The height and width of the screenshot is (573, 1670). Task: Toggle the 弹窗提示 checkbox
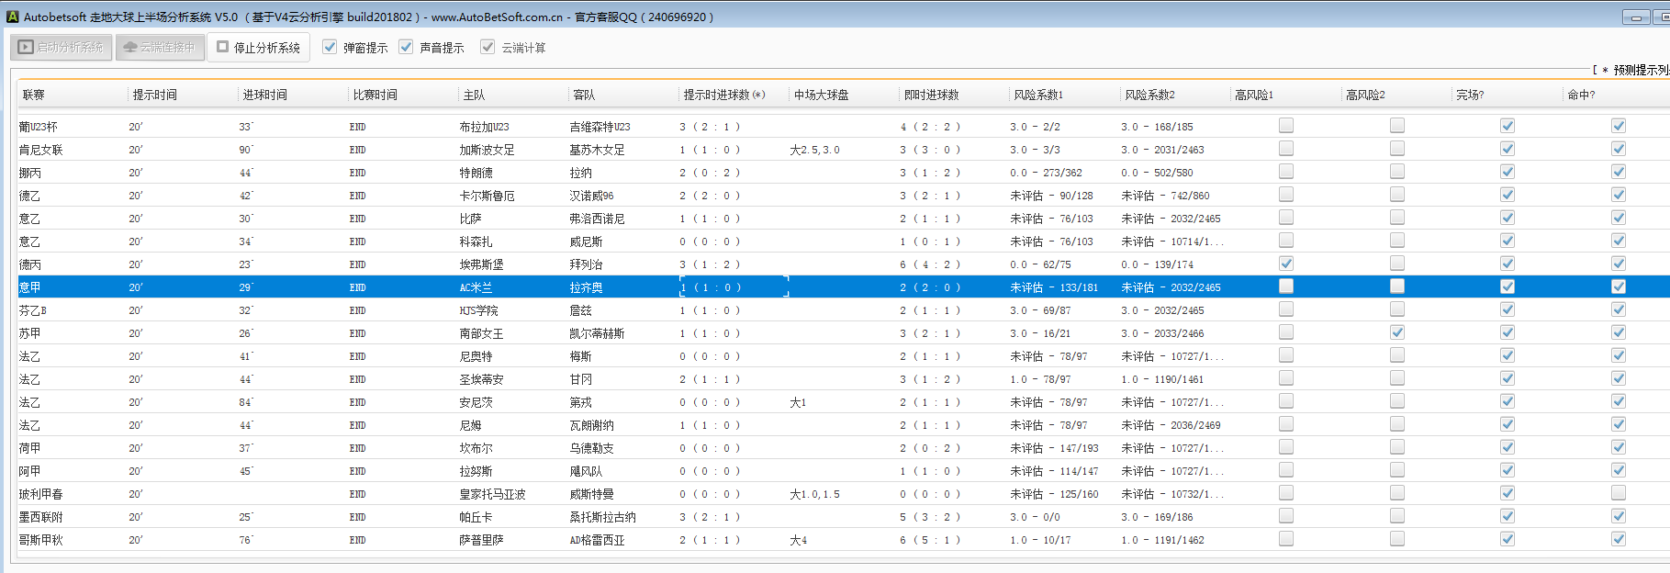coord(330,47)
